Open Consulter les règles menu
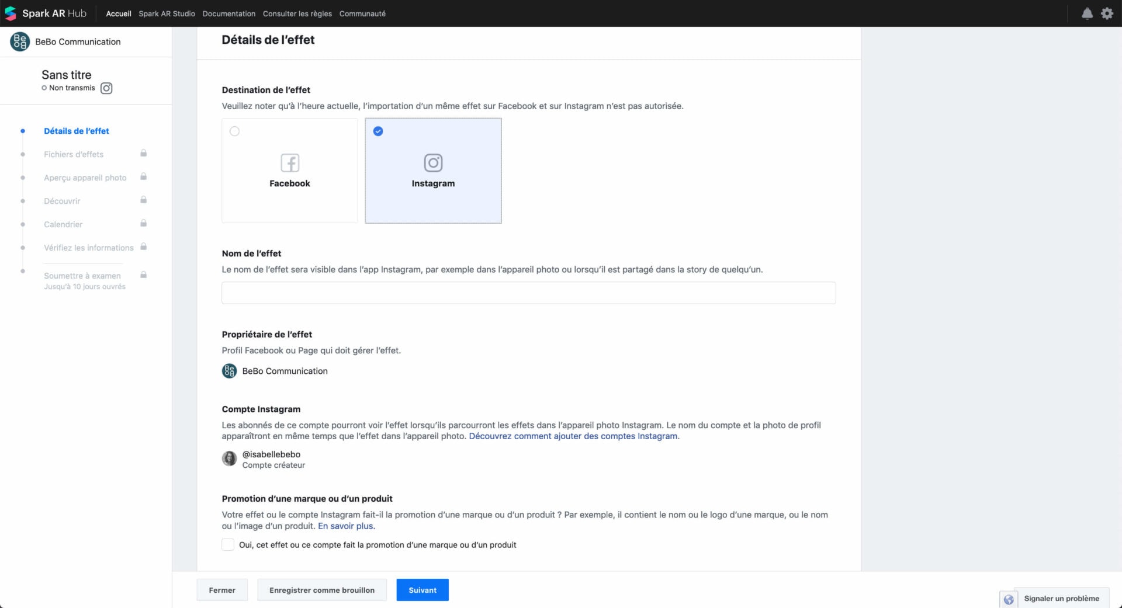Viewport: 1122px width, 608px height. pyautogui.click(x=297, y=13)
